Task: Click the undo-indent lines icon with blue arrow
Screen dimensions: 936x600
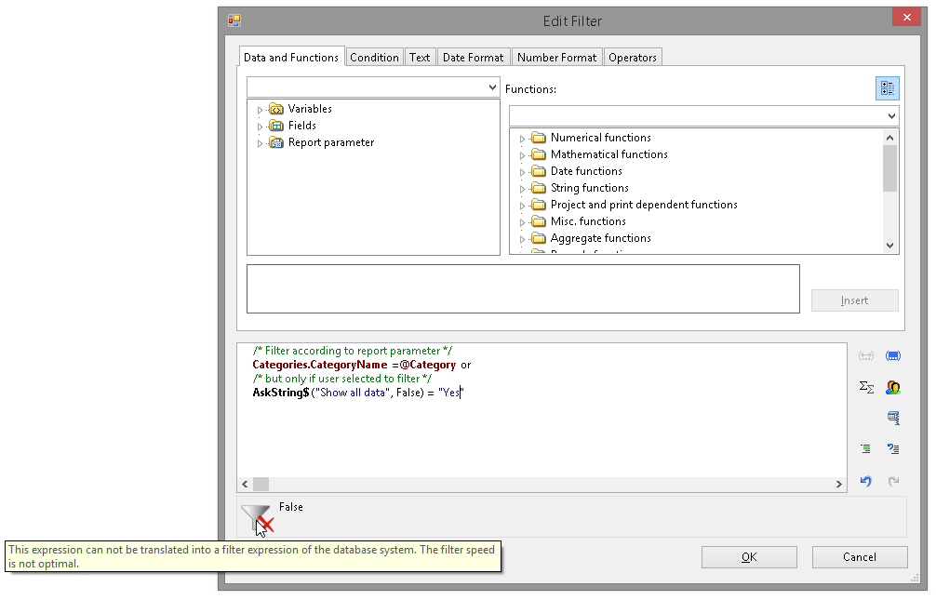Action: tap(893, 449)
